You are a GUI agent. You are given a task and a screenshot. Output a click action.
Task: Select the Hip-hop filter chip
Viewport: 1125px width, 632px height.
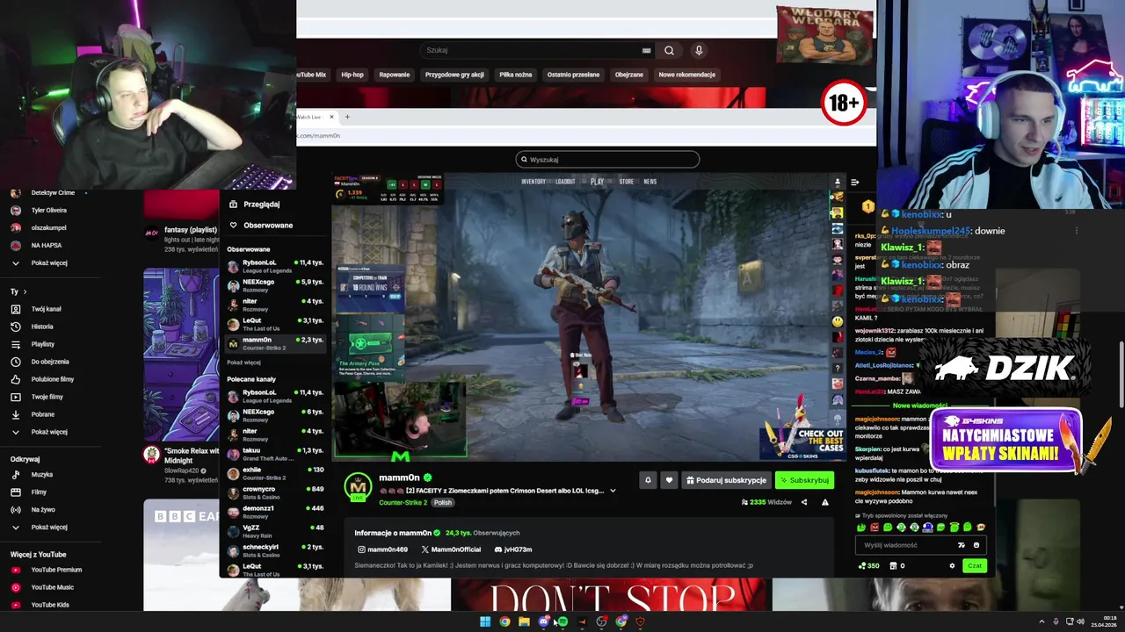point(352,75)
